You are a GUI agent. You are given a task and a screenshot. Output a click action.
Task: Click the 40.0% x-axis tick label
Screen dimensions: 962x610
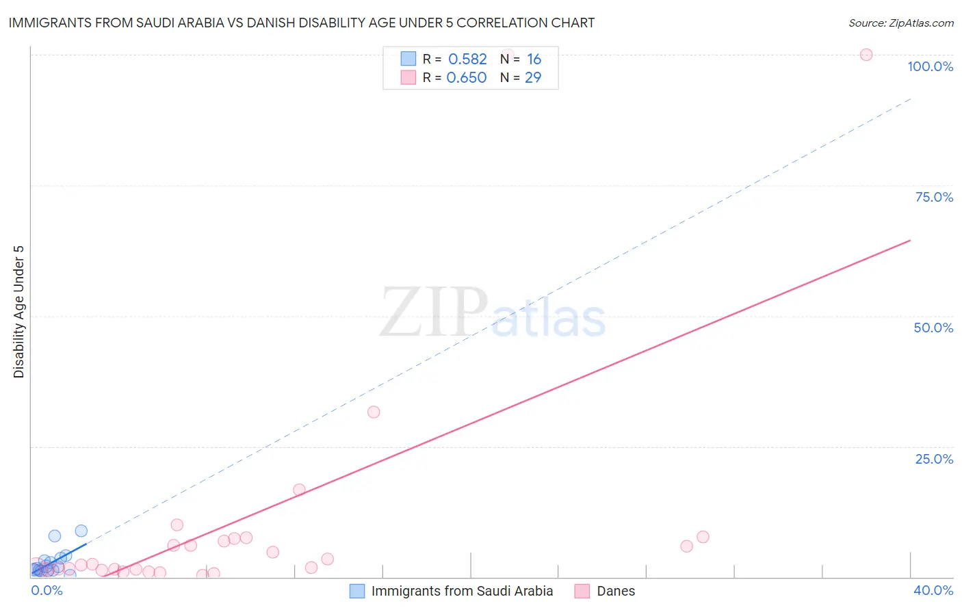point(933,590)
